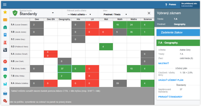Image resolution: width=201 pixels, height=106 pixels.
Task: Open the red chat bubbles icon
Action: coord(5,101)
